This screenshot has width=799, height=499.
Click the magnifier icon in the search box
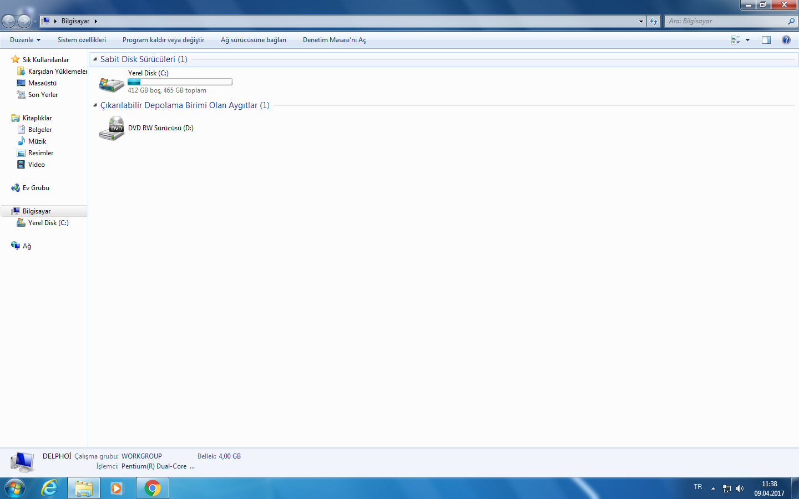[791, 21]
